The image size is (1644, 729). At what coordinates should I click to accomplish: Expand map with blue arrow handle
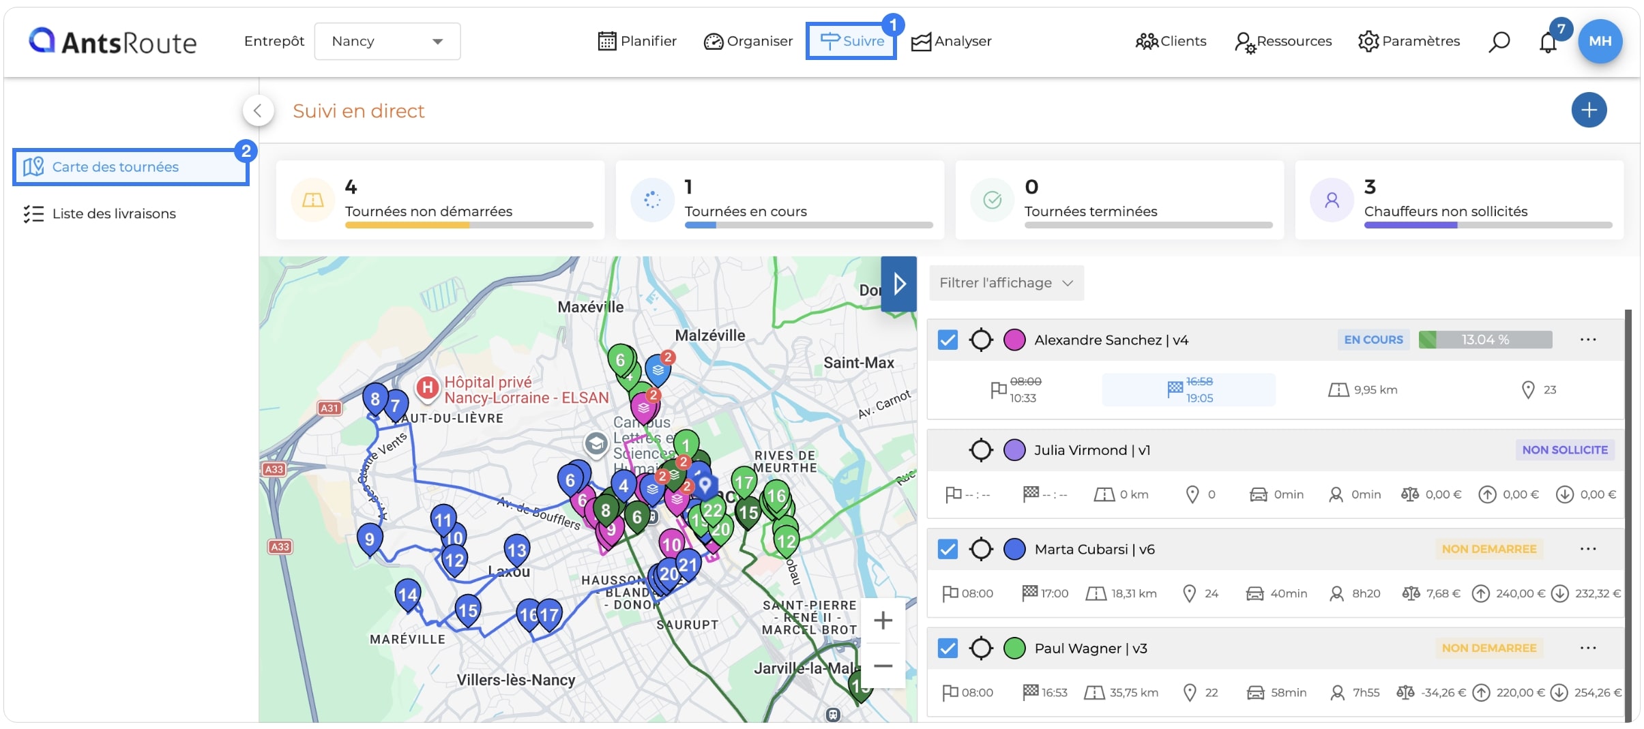[898, 284]
